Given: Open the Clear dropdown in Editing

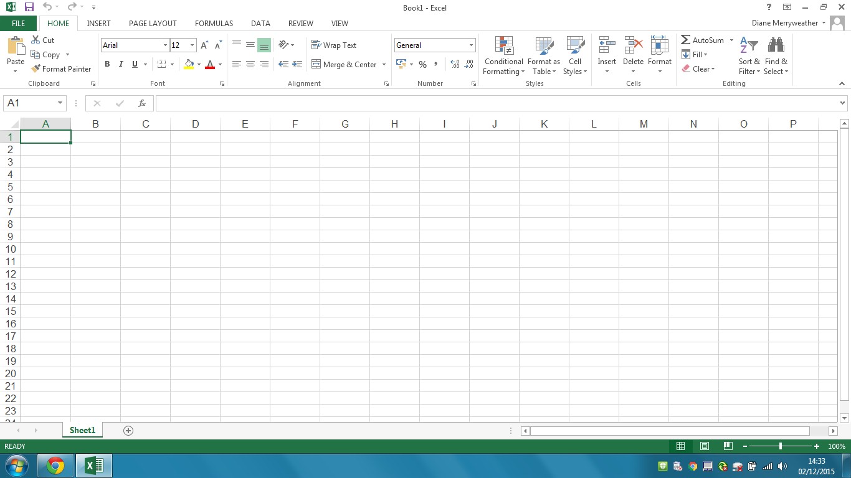Looking at the screenshot, I should (x=698, y=69).
